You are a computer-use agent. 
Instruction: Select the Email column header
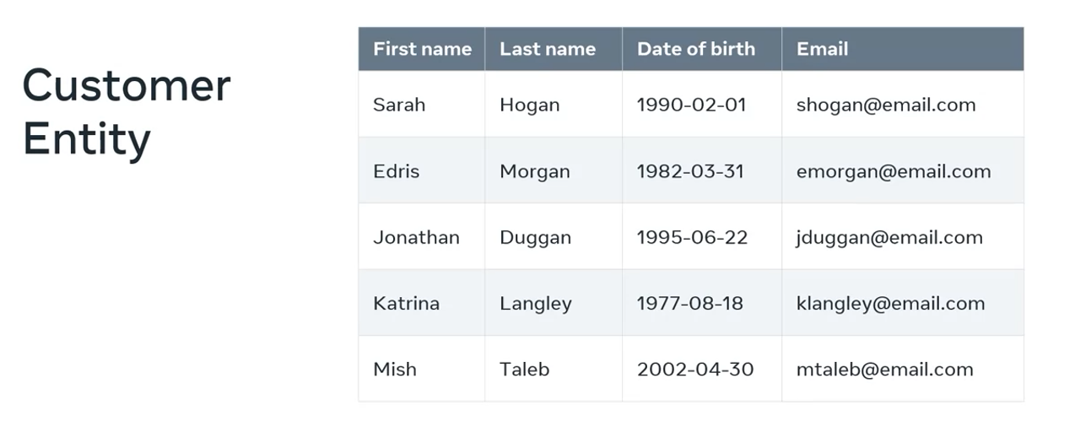point(822,49)
